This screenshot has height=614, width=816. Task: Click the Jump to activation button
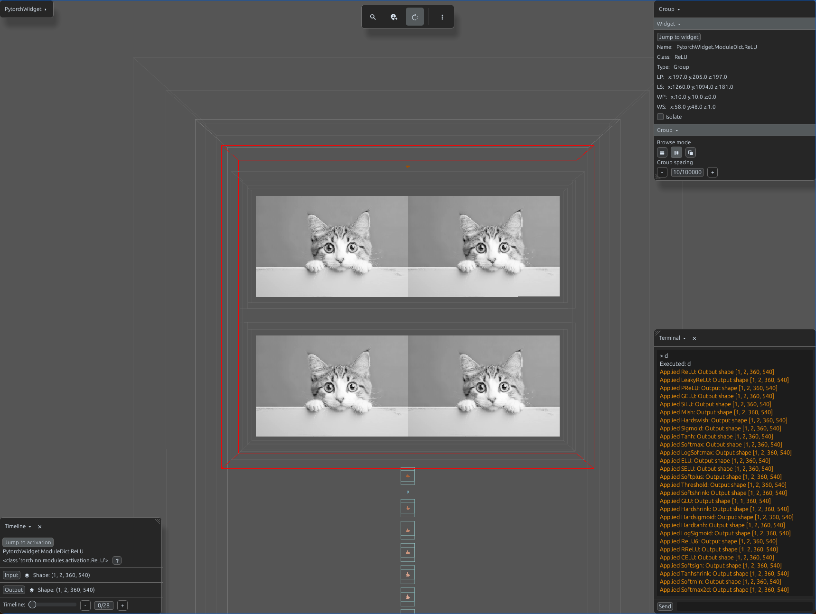[x=28, y=542]
